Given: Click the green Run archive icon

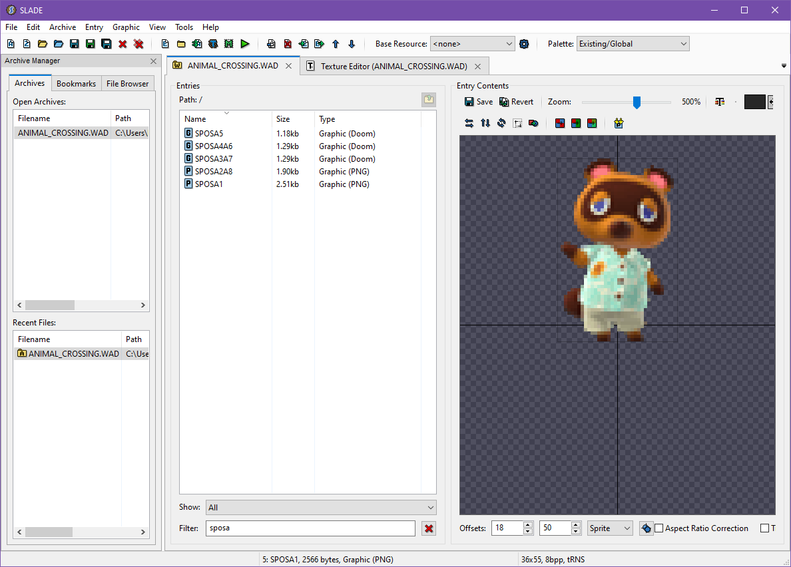Looking at the screenshot, I should point(245,44).
